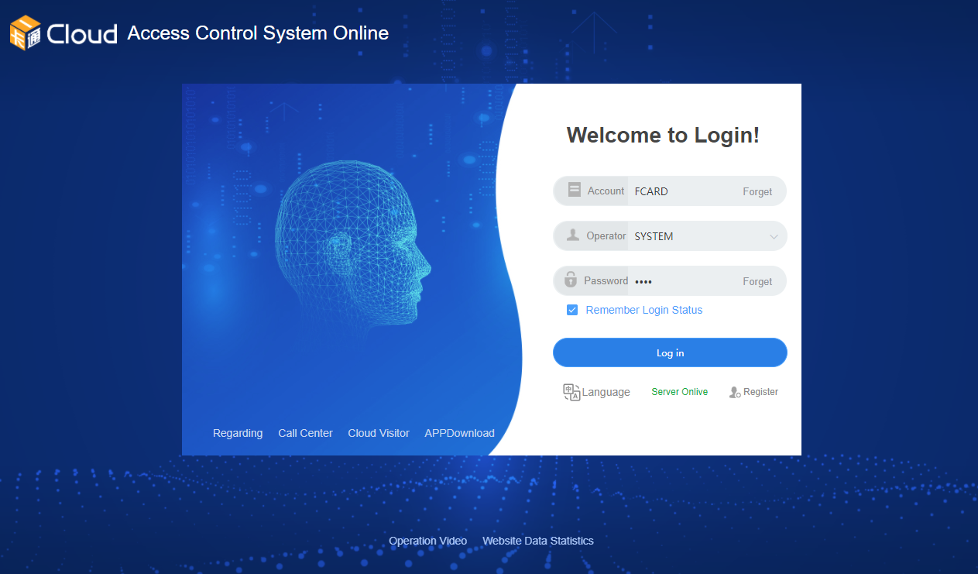
Task: Click the Register user icon
Action: point(735,393)
